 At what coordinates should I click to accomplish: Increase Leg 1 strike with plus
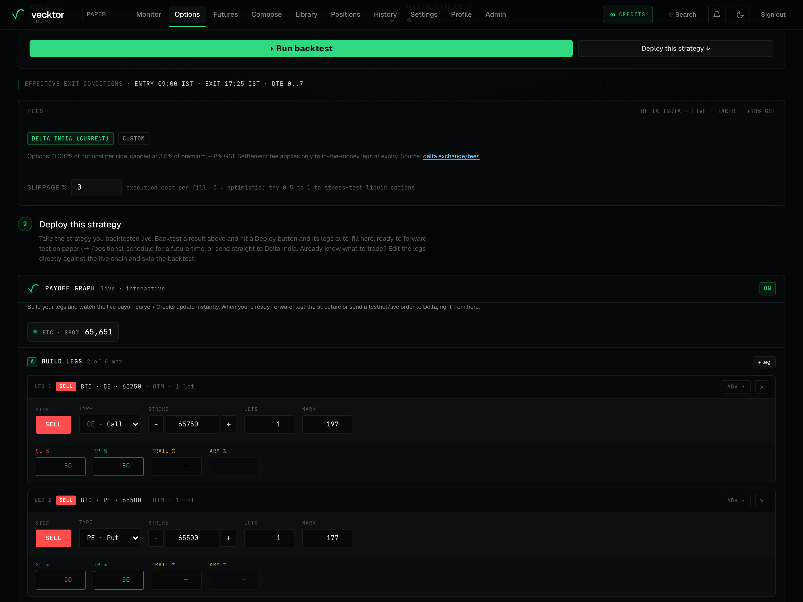tap(229, 424)
